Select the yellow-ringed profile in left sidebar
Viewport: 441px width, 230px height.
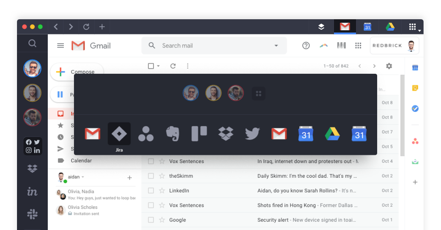(32, 93)
